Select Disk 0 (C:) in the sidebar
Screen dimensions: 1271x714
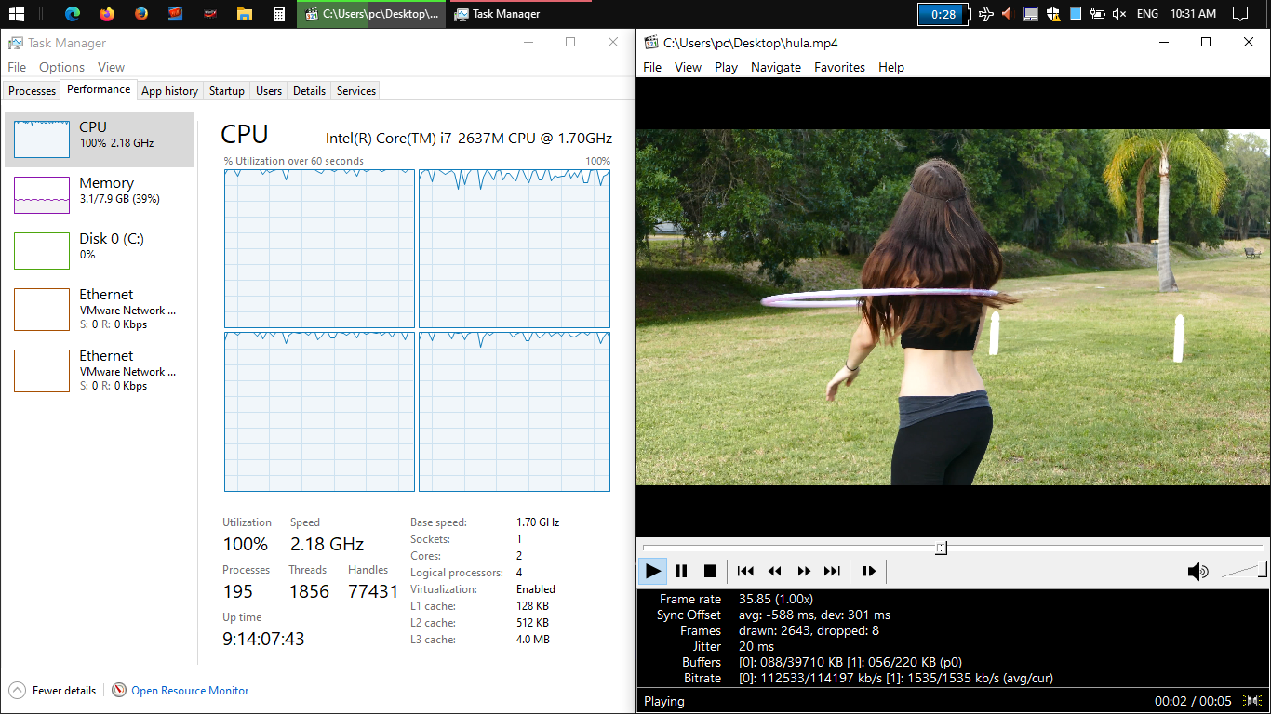tap(100, 251)
